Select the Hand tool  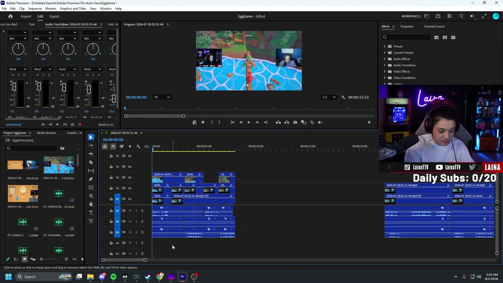tap(91, 204)
